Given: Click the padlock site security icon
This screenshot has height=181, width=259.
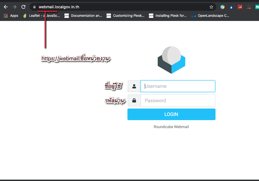Looking at the screenshot, I should tap(34, 7).
